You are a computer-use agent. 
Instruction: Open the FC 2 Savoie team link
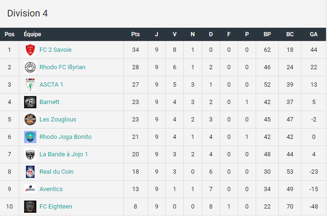pos(55,50)
